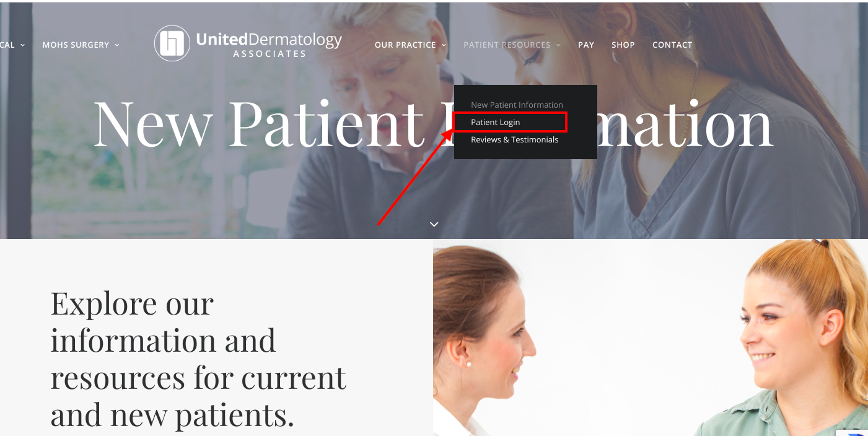Collapse the Patient Resources dropdown chevron
The width and height of the screenshot is (868, 436).
coord(558,45)
